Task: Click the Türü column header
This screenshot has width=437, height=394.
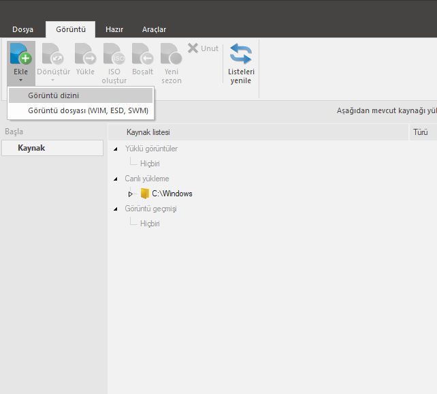Action: [423, 132]
